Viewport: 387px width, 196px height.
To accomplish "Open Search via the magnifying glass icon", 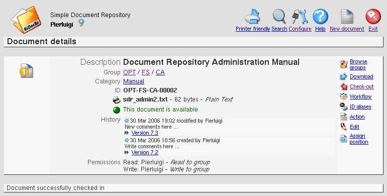I will (x=279, y=17).
